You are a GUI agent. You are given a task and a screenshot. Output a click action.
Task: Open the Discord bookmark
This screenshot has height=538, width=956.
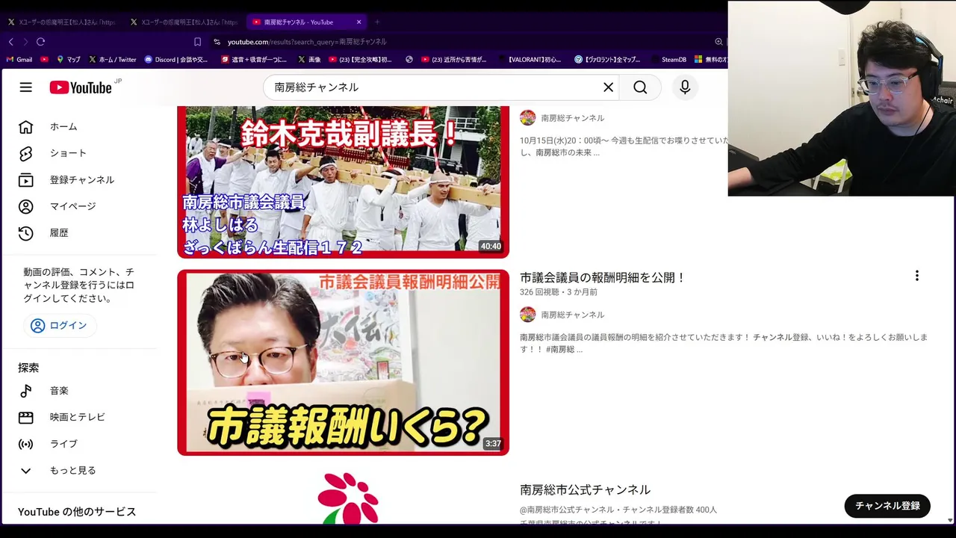tap(176, 60)
